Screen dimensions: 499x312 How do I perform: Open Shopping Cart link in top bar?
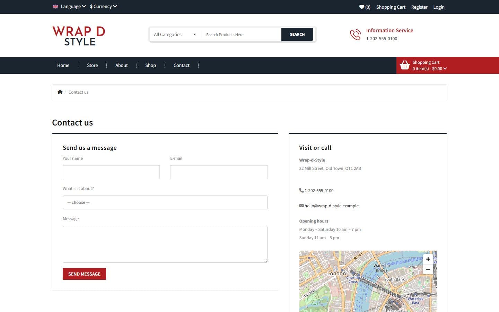click(x=391, y=7)
